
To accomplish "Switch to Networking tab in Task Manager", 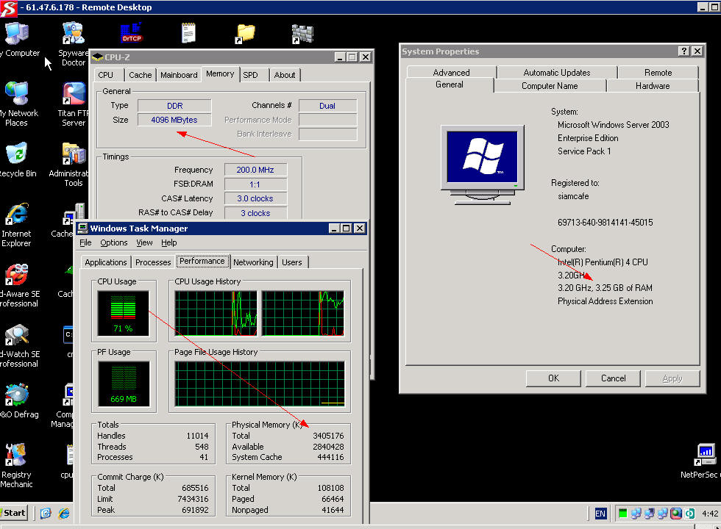I will pos(253,262).
